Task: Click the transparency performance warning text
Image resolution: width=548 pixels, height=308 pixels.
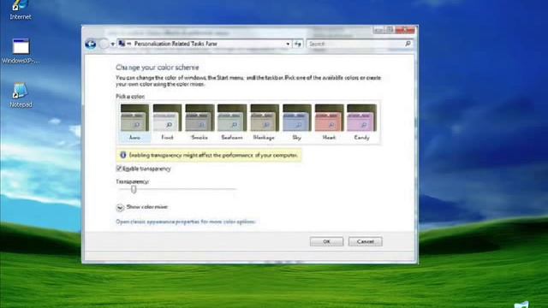Action: point(213,155)
